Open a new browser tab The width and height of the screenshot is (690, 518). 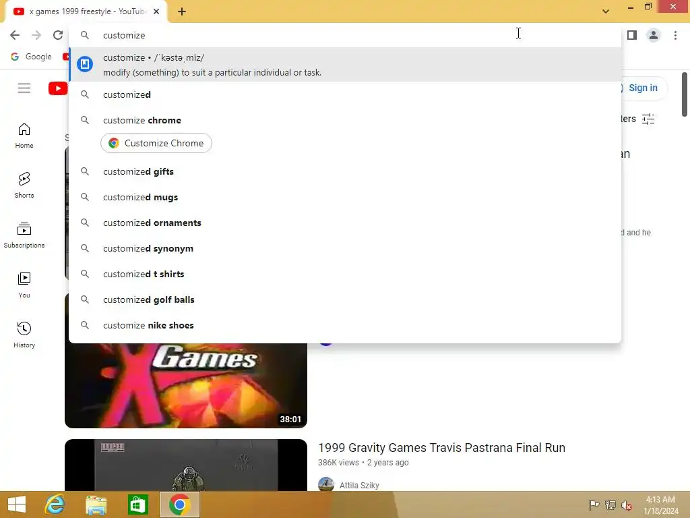click(x=182, y=12)
